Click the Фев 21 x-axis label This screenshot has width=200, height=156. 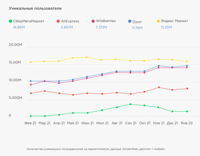(30, 123)
